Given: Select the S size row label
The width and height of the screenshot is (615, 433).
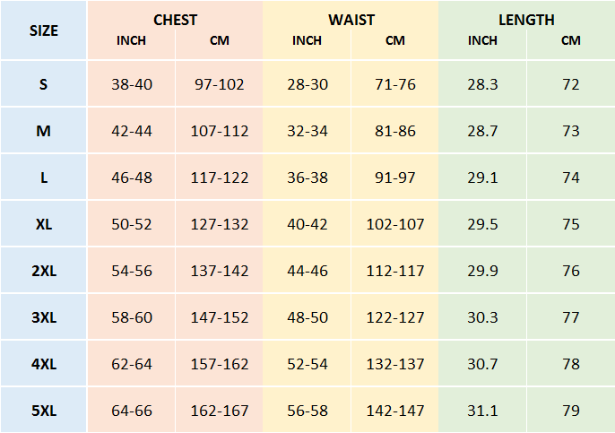Looking at the screenshot, I should 43,84.
